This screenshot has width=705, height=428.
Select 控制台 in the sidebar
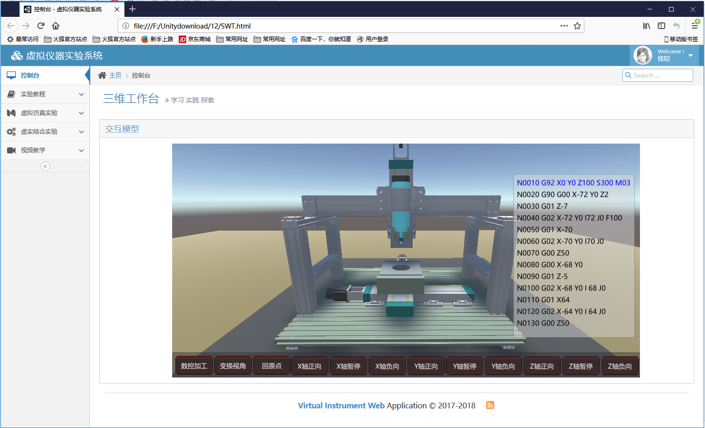pyautogui.click(x=30, y=75)
